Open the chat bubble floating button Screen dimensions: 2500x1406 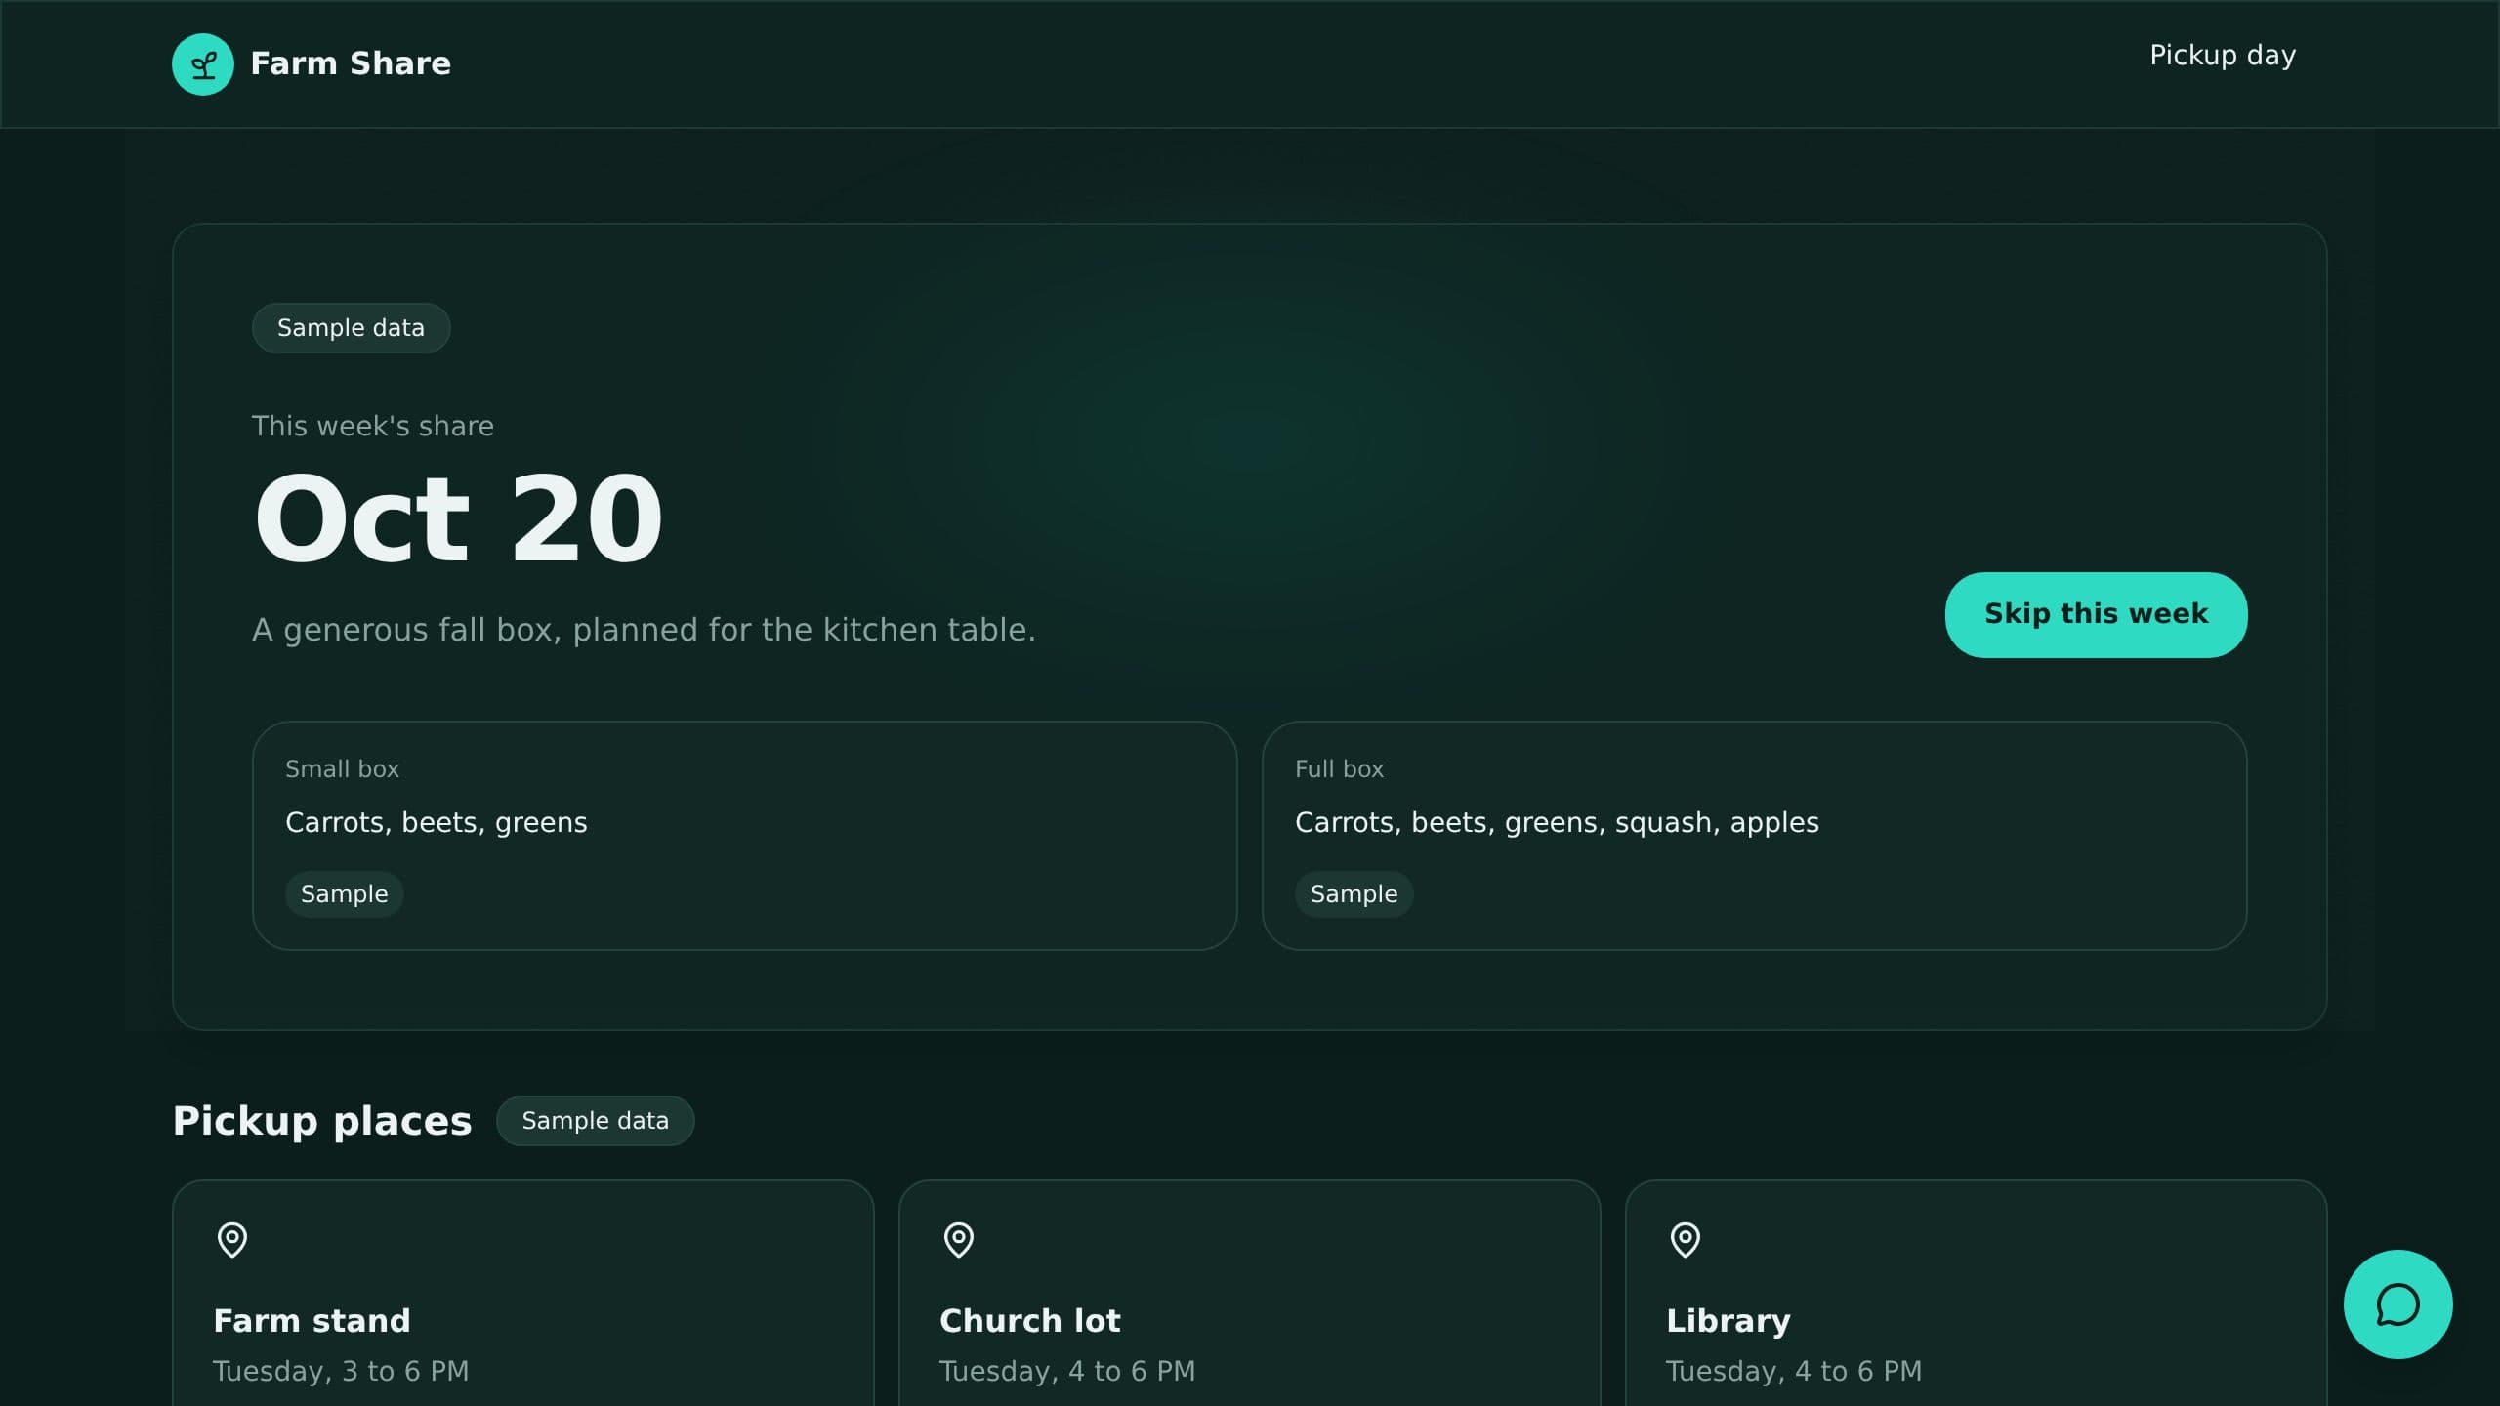click(2397, 1304)
